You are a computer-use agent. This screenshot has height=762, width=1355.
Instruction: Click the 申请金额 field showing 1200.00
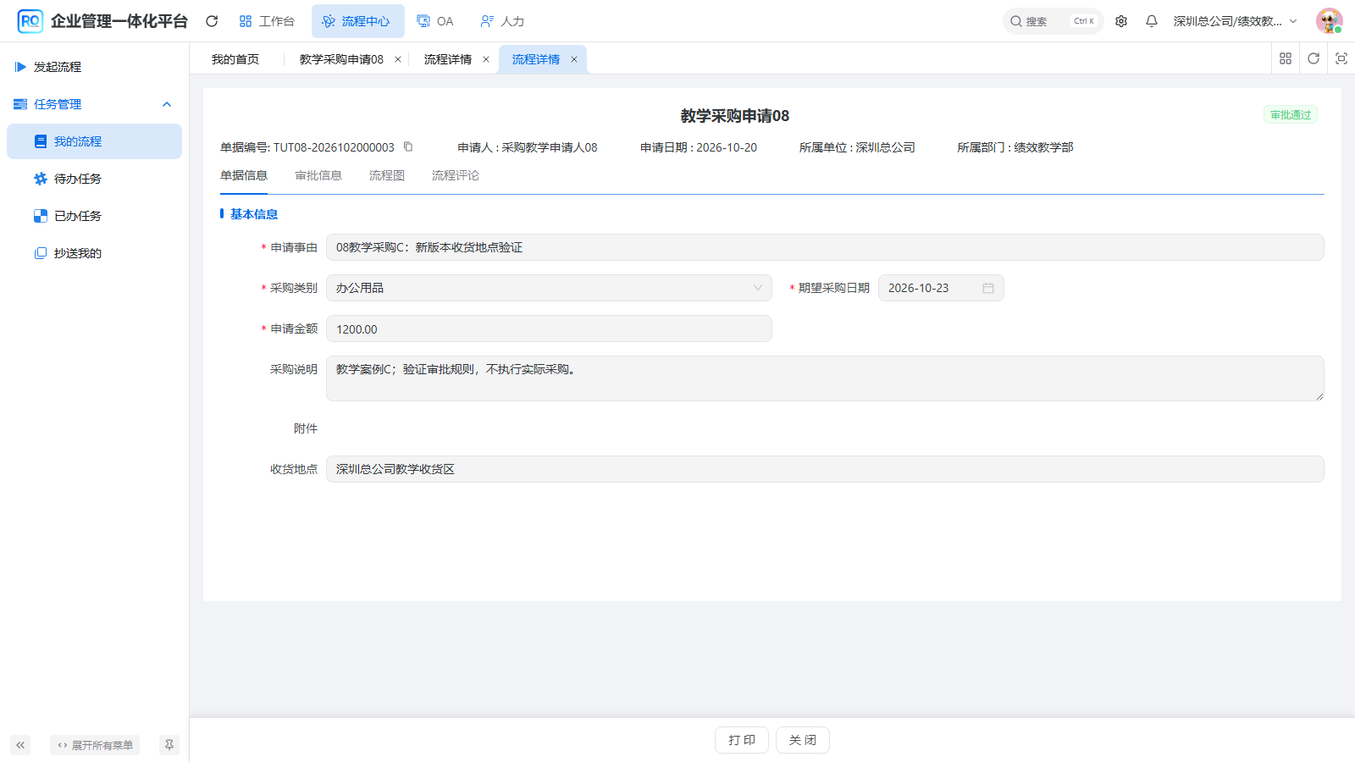coord(549,329)
